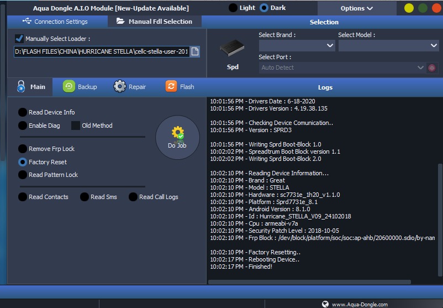Click log line 'Drivers Version : 4.19.38.135'
This screenshot has height=308, width=443.
coord(268,108)
